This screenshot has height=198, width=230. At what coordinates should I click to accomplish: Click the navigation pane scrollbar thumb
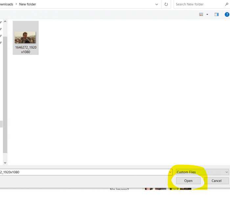[5, 95]
